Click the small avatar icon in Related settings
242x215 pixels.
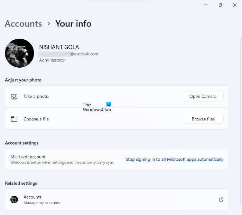coord(14,199)
